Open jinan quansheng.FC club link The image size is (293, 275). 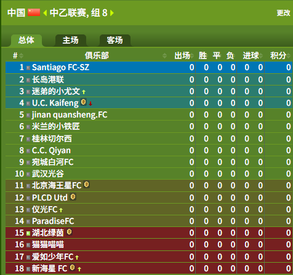70,114
